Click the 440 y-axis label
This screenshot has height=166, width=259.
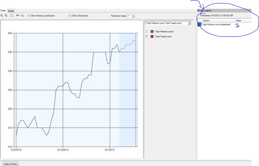click(x=10, y=33)
